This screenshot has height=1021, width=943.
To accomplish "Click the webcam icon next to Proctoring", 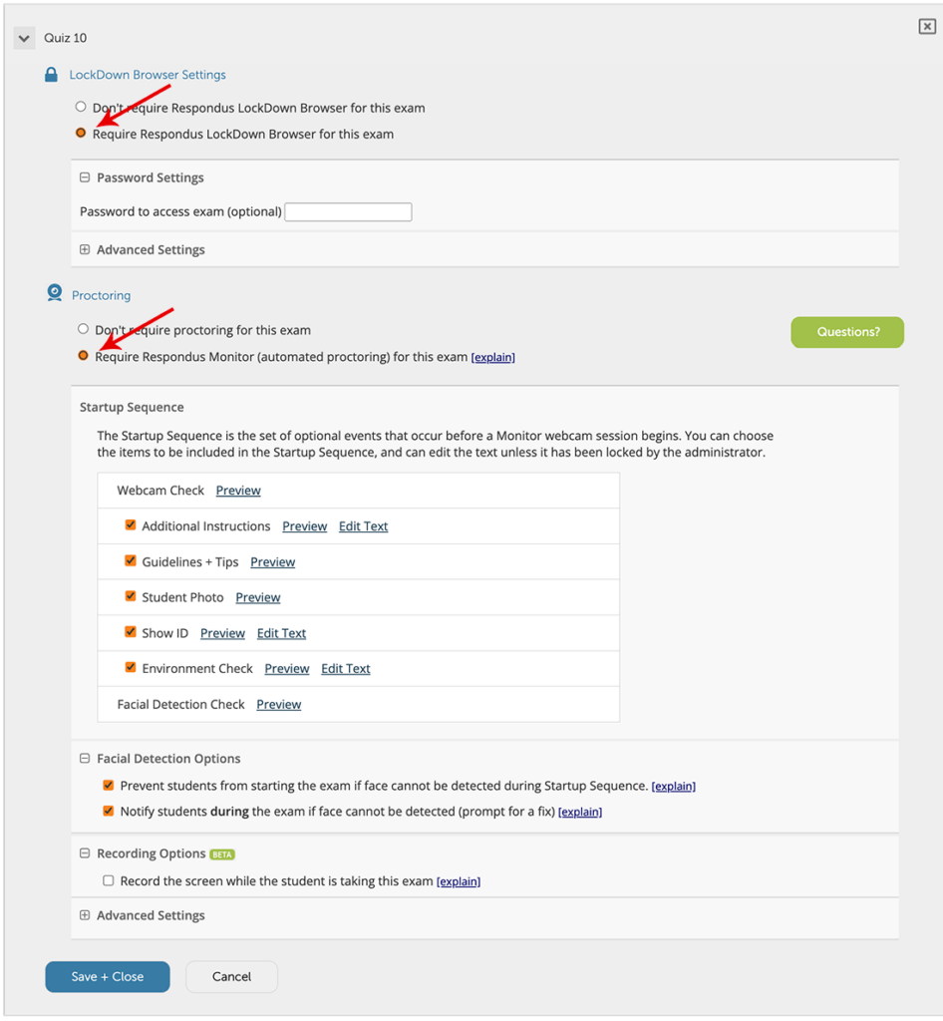I will point(55,293).
